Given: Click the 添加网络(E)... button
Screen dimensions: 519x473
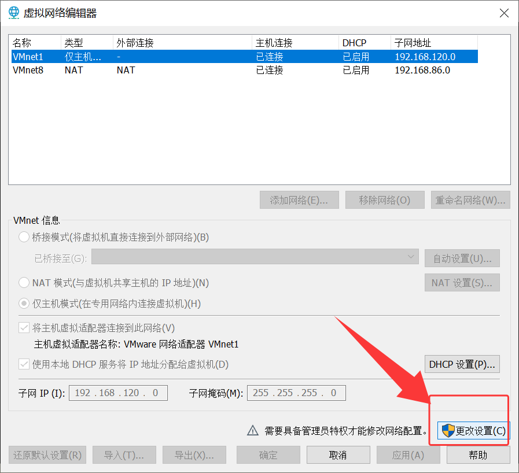Looking at the screenshot, I should 299,200.
